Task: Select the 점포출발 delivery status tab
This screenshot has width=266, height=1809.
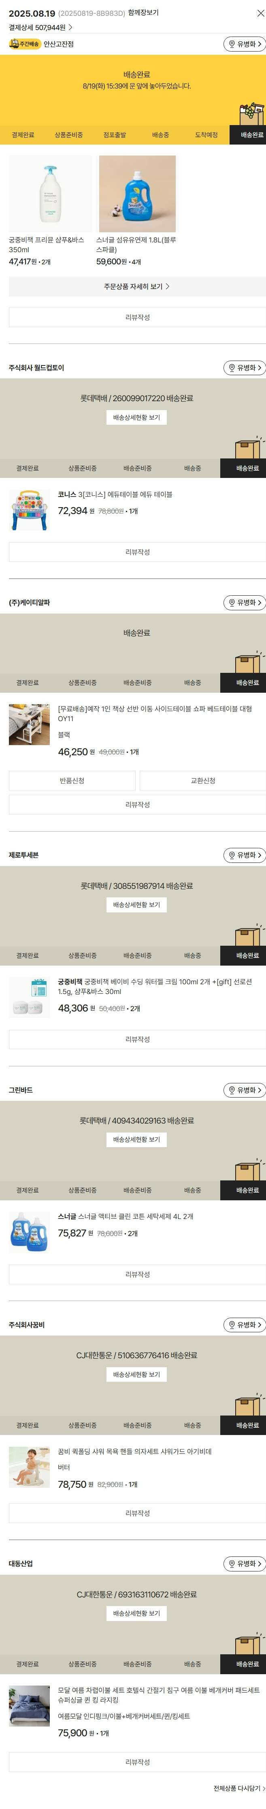Action: [115, 135]
